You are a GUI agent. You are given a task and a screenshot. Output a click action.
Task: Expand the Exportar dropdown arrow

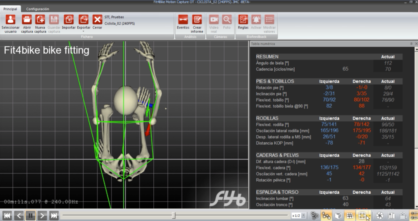point(83,31)
